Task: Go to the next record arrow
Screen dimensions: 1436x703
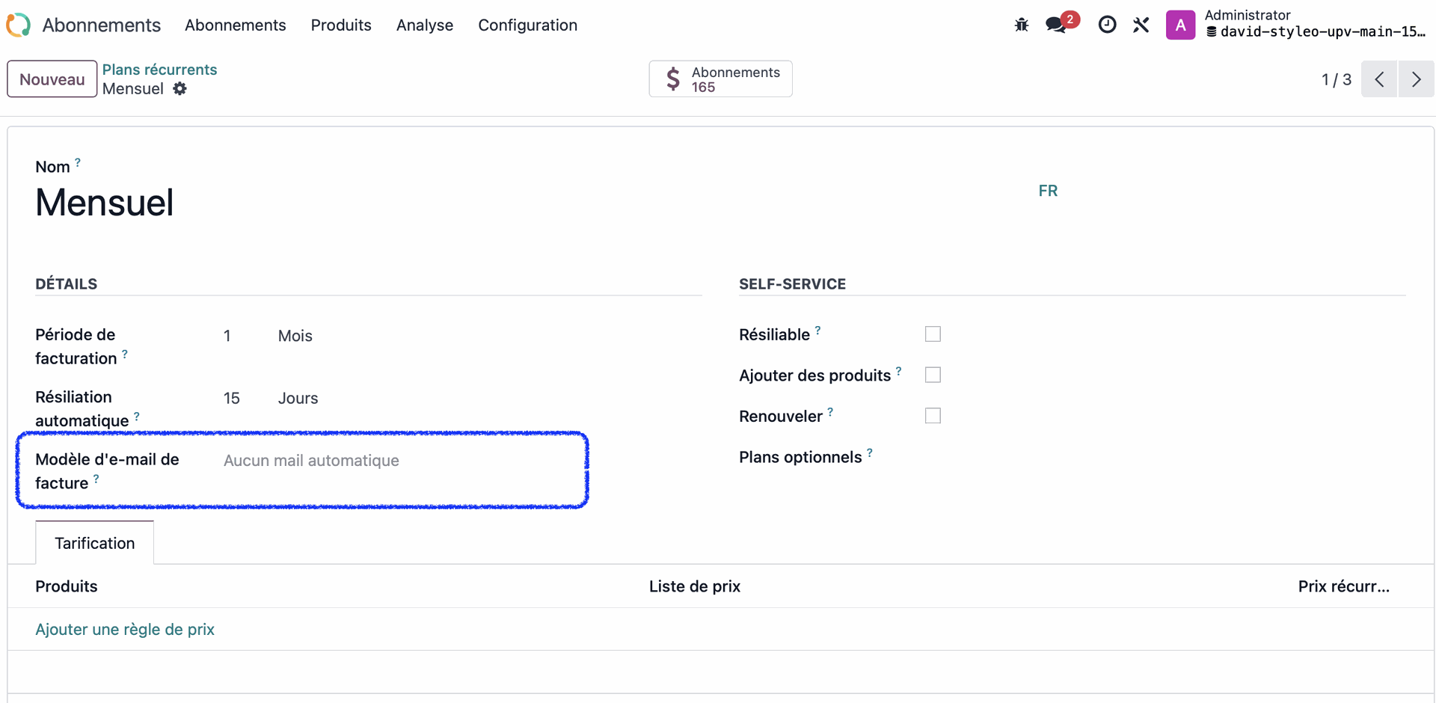Action: (1416, 79)
